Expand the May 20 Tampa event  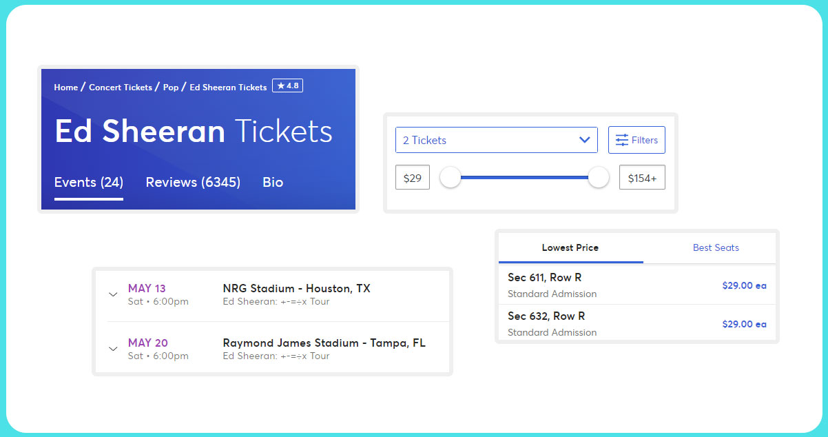click(x=113, y=349)
